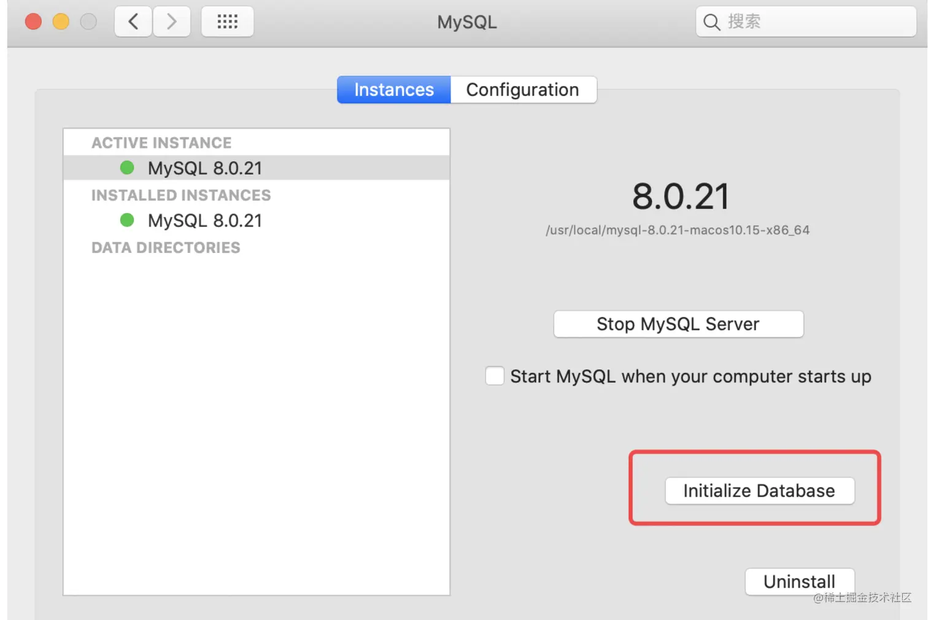Minimize the window with the yellow button
The width and height of the screenshot is (928, 620).
61,22
